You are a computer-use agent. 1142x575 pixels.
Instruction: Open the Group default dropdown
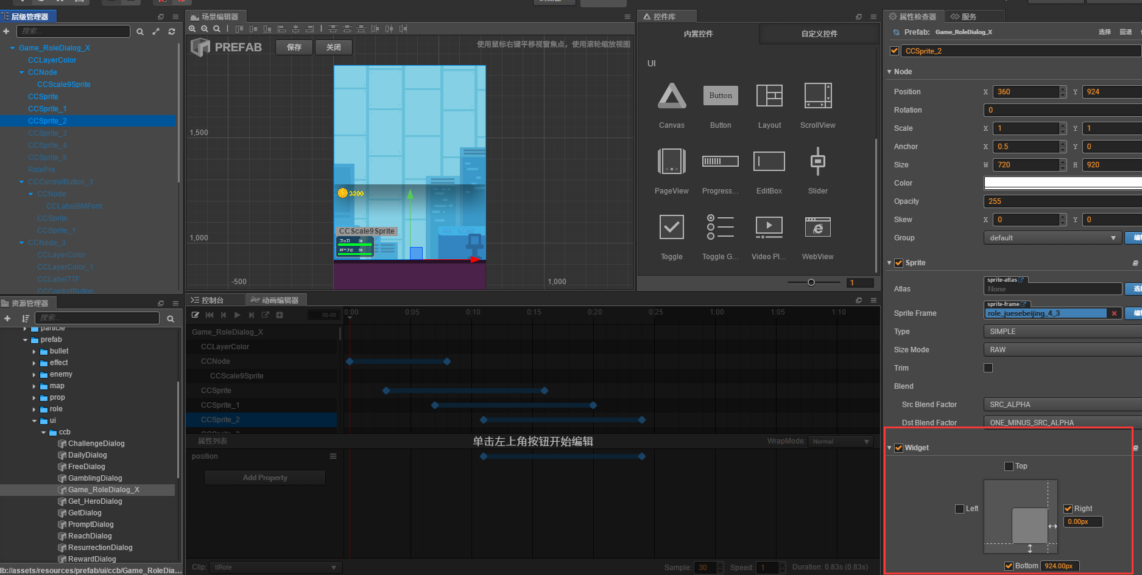click(x=1052, y=238)
